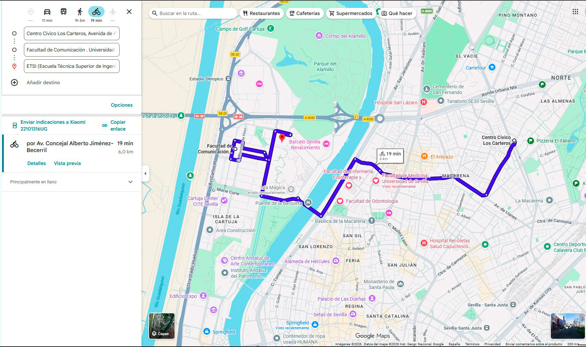
Task: Open Términos link in footer
Action: point(472,344)
